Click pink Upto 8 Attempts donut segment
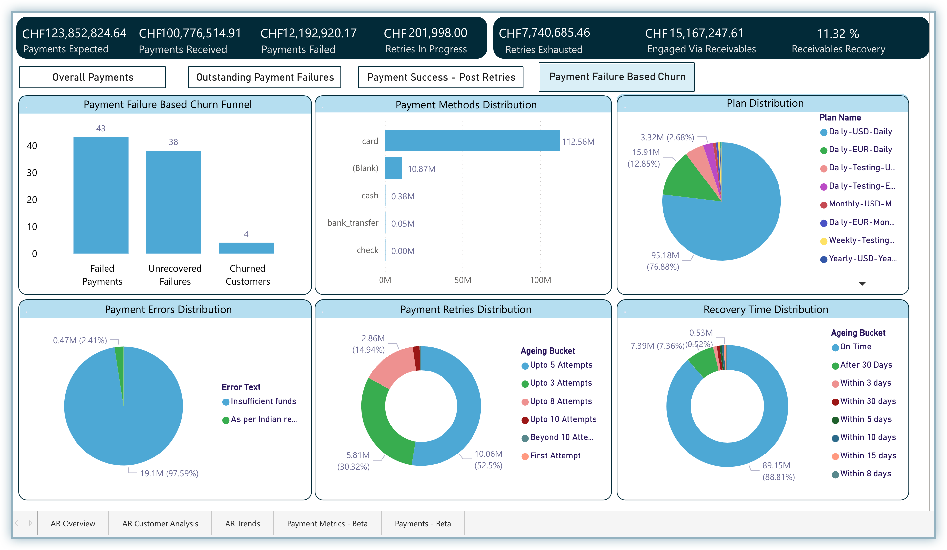947x550 pixels. tap(395, 366)
